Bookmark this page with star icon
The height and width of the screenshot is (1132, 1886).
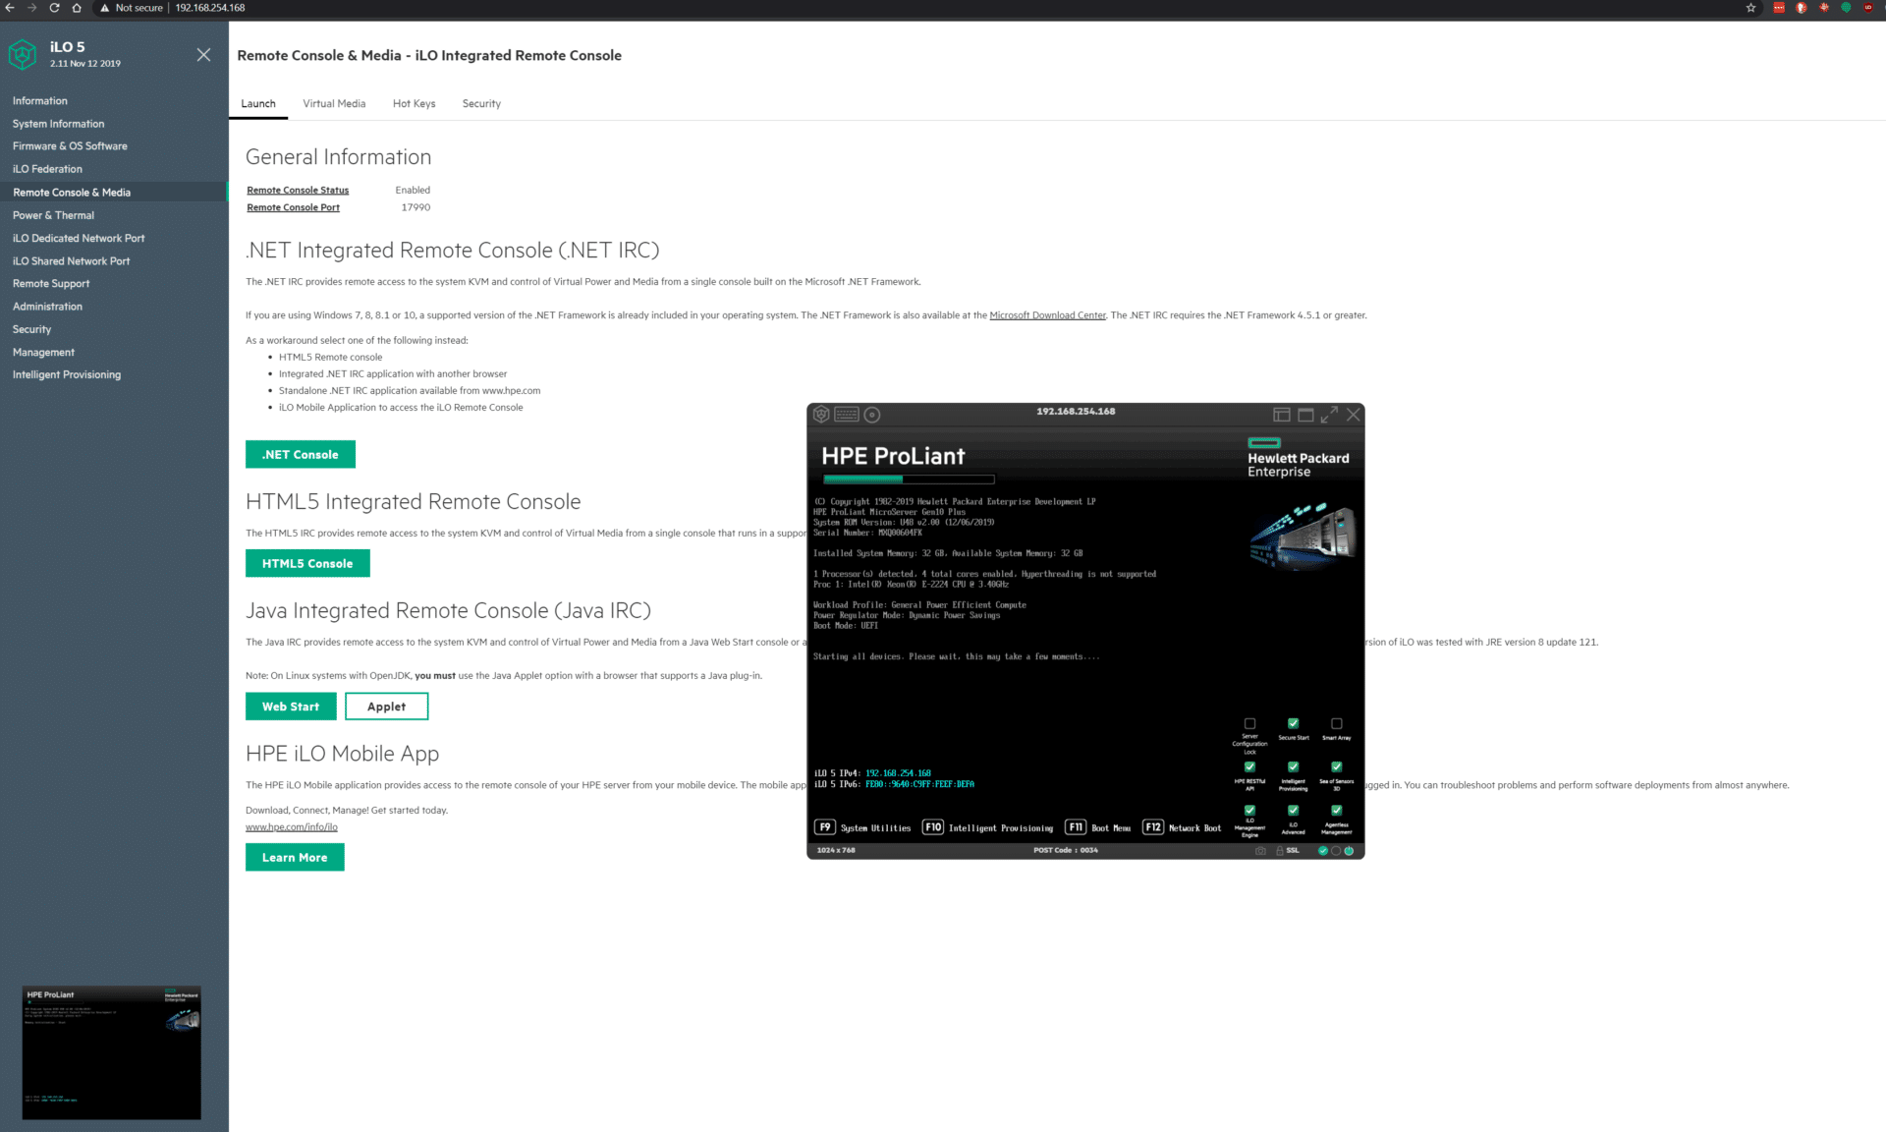(x=1750, y=8)
